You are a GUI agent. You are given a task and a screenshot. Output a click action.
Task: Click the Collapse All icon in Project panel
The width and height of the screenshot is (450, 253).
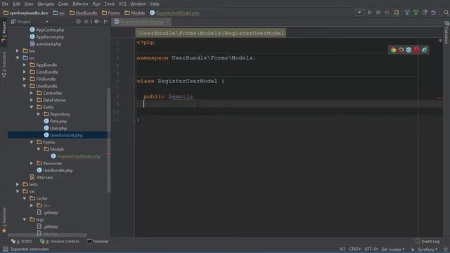point(86,22)
